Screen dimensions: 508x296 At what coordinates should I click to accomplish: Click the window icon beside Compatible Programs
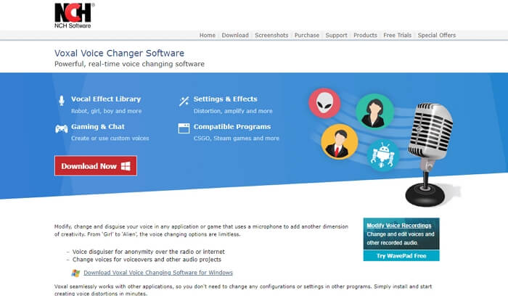[x=184, y=128]
